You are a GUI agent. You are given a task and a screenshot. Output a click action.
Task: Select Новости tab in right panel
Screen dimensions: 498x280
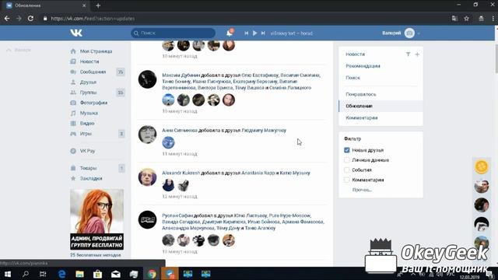click(x=355, y=54)
